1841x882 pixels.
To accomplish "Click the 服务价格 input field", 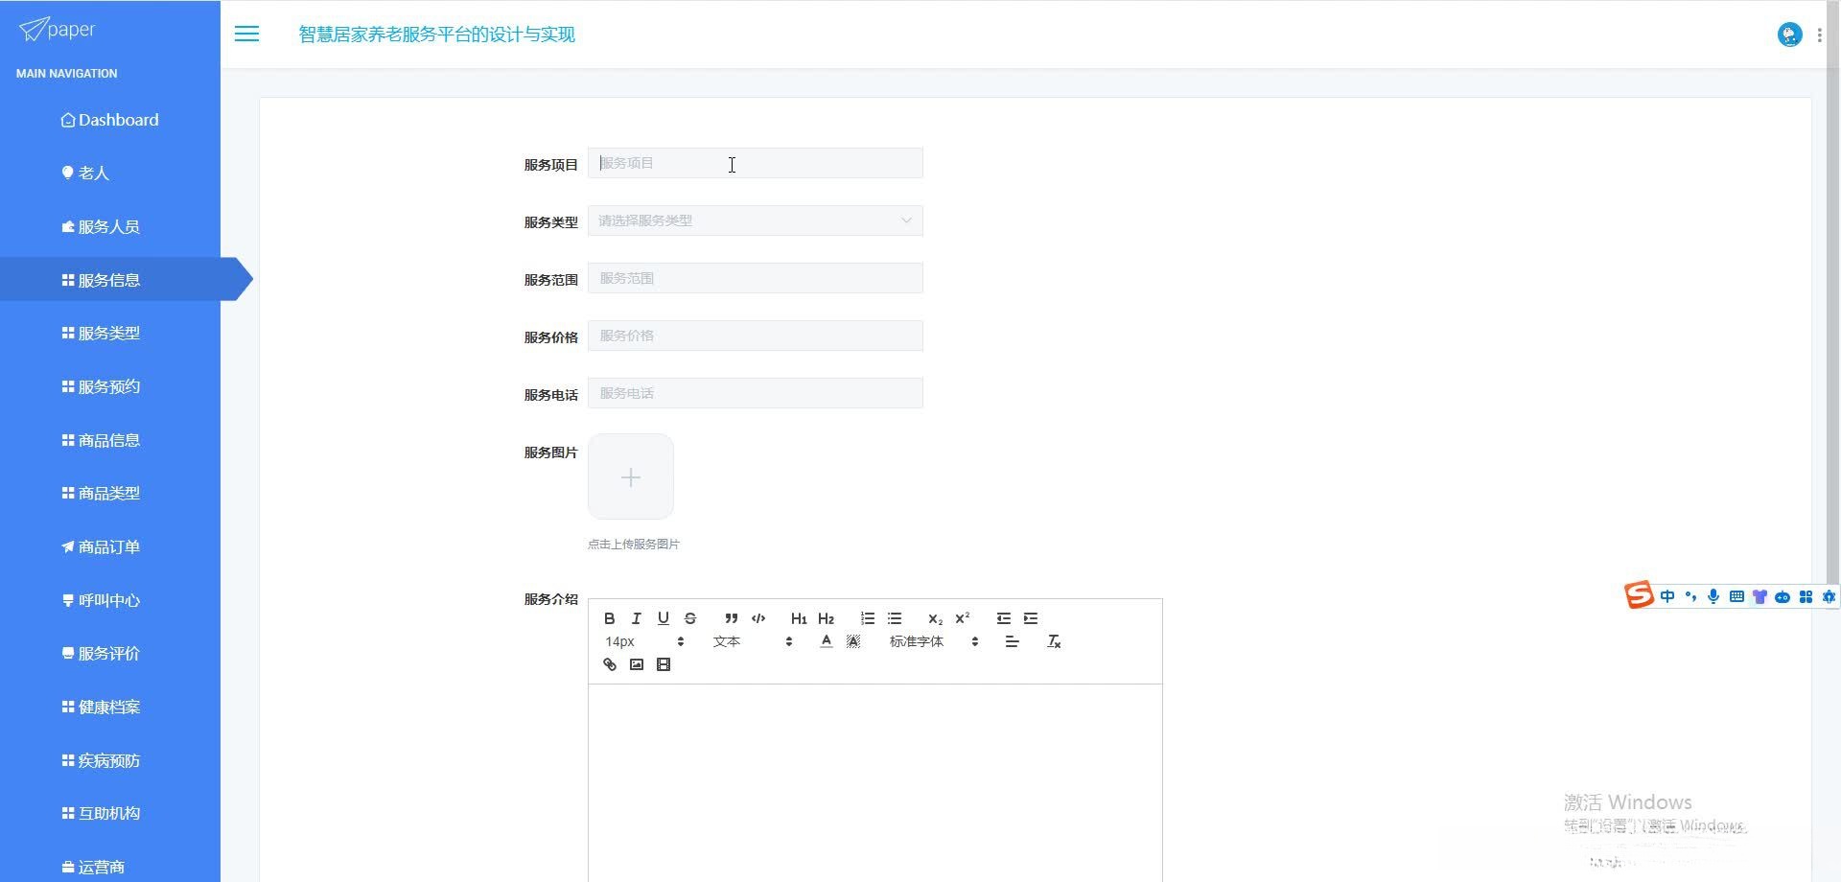I will tap(756, 336).
